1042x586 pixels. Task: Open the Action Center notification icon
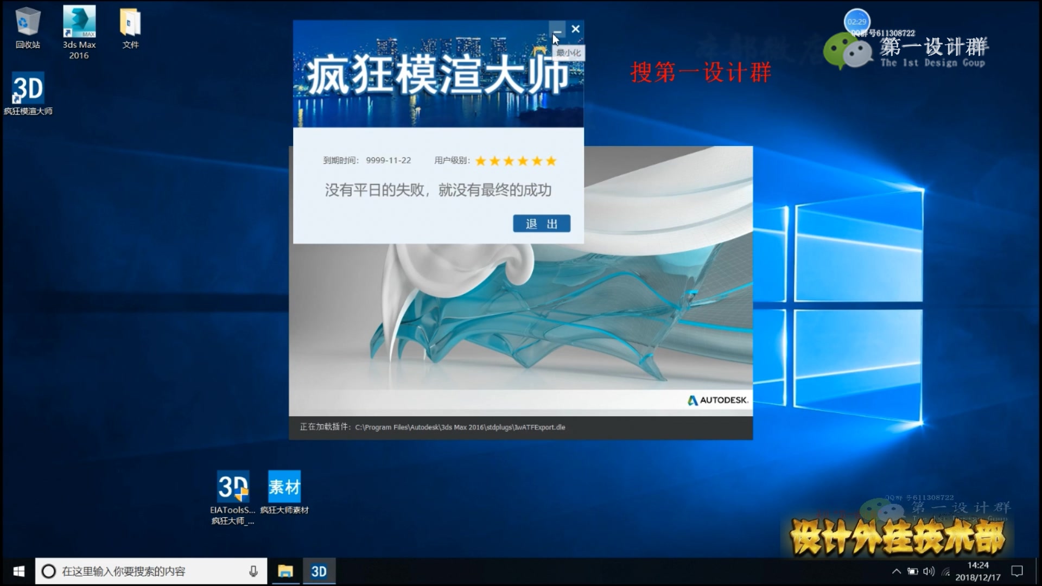tap(1017, 571)
